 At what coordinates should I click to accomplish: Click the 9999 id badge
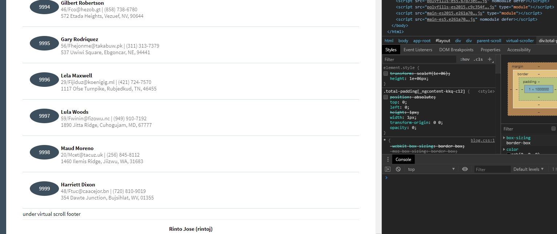tap(44, 189)
